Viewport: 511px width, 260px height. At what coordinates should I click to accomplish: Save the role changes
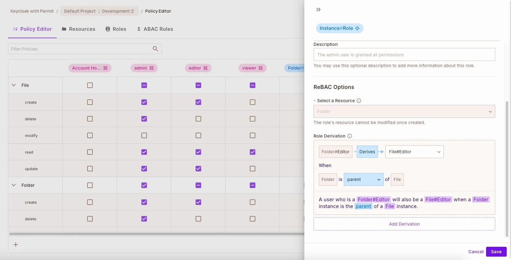point(496,252)
